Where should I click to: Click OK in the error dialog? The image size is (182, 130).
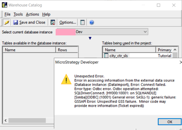[x=170, y=122]
